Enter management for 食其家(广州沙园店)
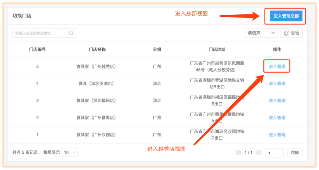Image resolution: width=319 pixels, height=170 pixels. pos(277,135)
